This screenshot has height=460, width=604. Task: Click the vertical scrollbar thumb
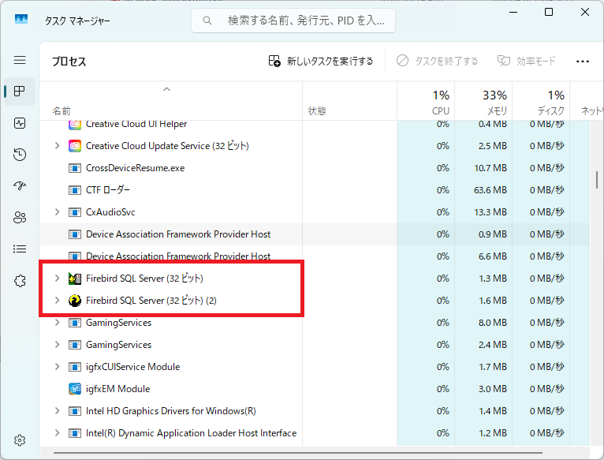tap(597, 172)
